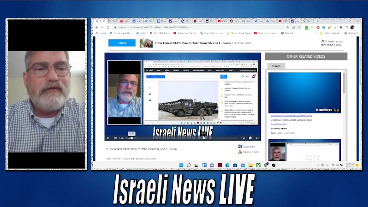Screen dimensions: 368x207
Task: Open File Explorer from taskbar
Action: point(250,165)
